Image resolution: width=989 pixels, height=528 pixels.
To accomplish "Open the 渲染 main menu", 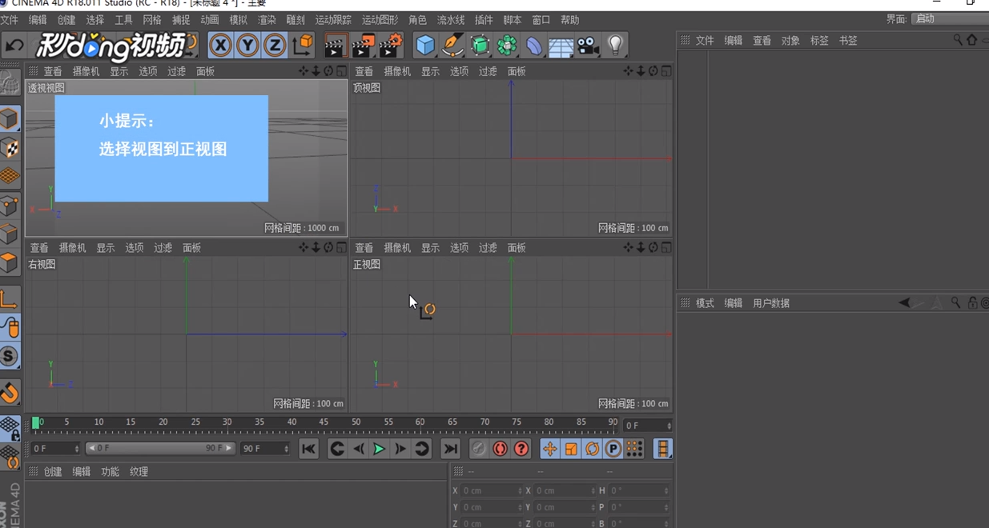I will (x=267, y=20).
